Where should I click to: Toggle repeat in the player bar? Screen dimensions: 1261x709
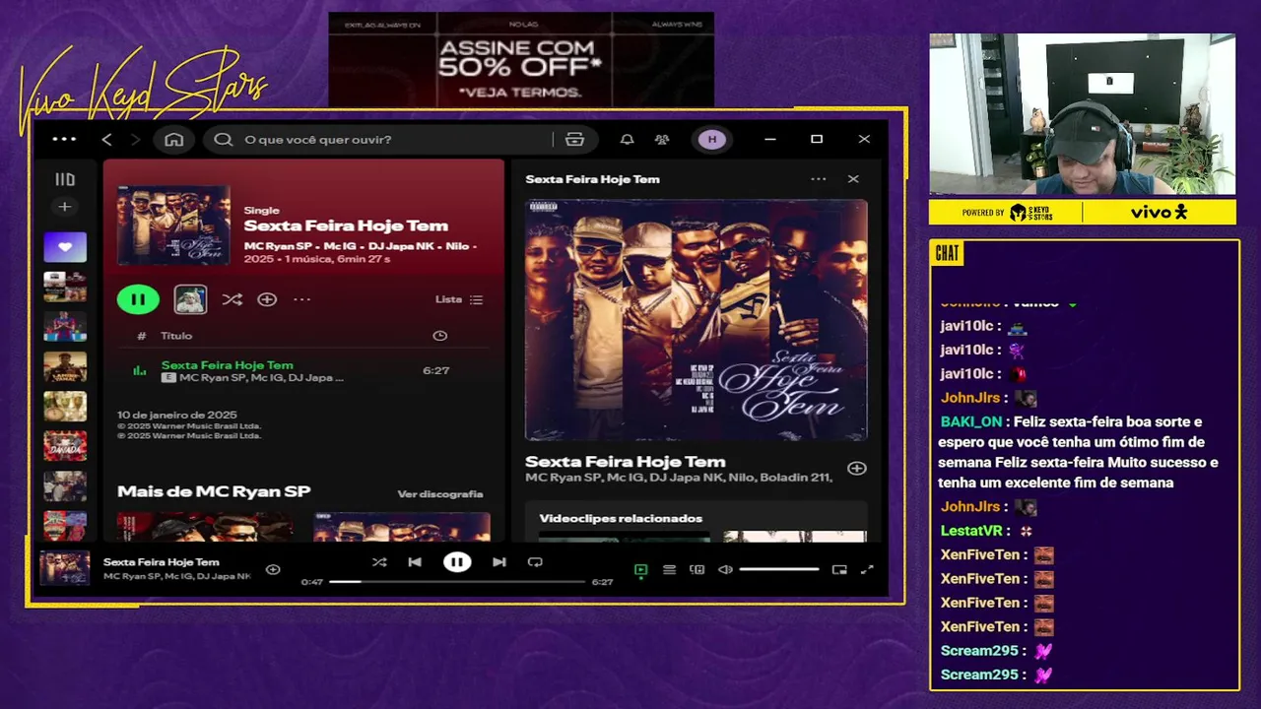[x=535, y=562]
